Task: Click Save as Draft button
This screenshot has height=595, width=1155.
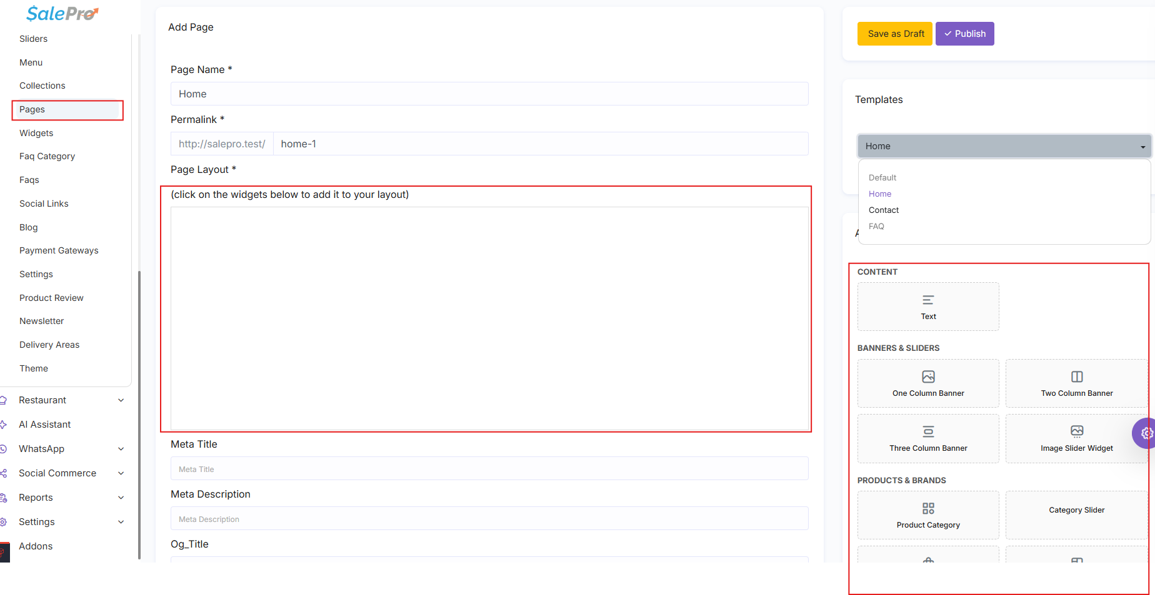Action: [x=895, y=34]
